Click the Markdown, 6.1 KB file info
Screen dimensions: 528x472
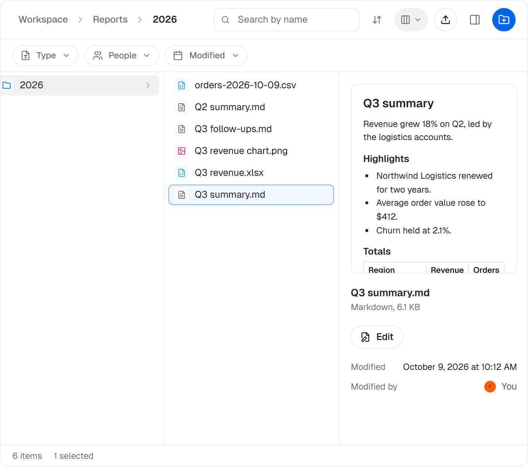385,307
